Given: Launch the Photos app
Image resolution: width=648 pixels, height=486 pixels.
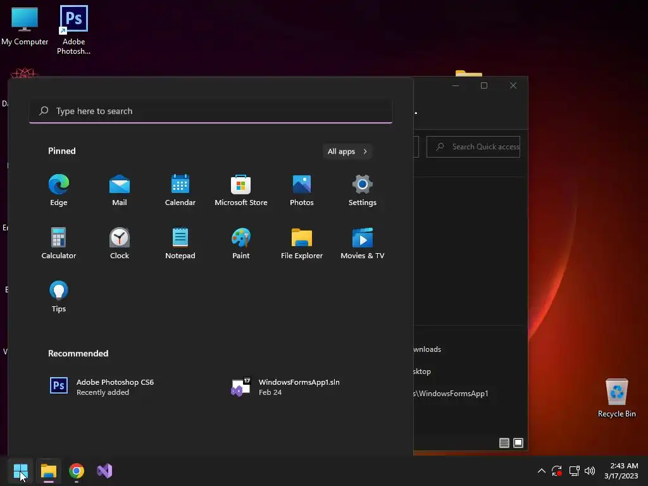Looking at the screenshot, I should tap(302, 190).
